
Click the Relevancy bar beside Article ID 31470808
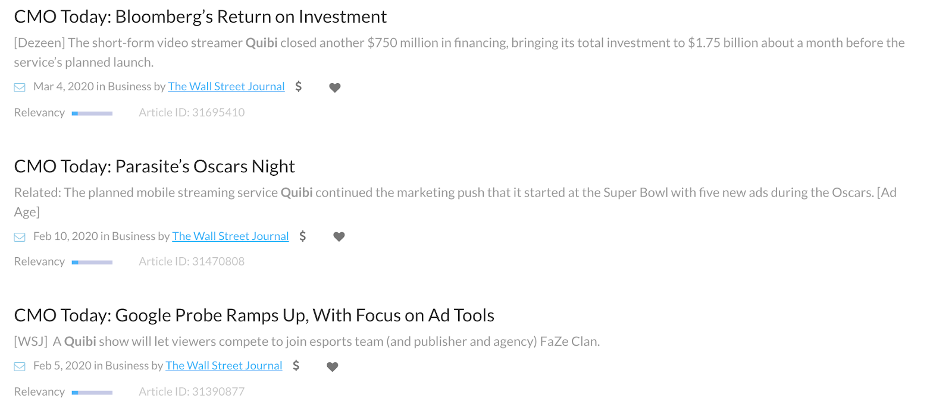(x=92, y=263)
